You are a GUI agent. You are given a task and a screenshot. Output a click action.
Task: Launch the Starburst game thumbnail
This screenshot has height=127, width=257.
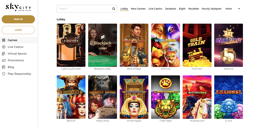coord(229,45)
